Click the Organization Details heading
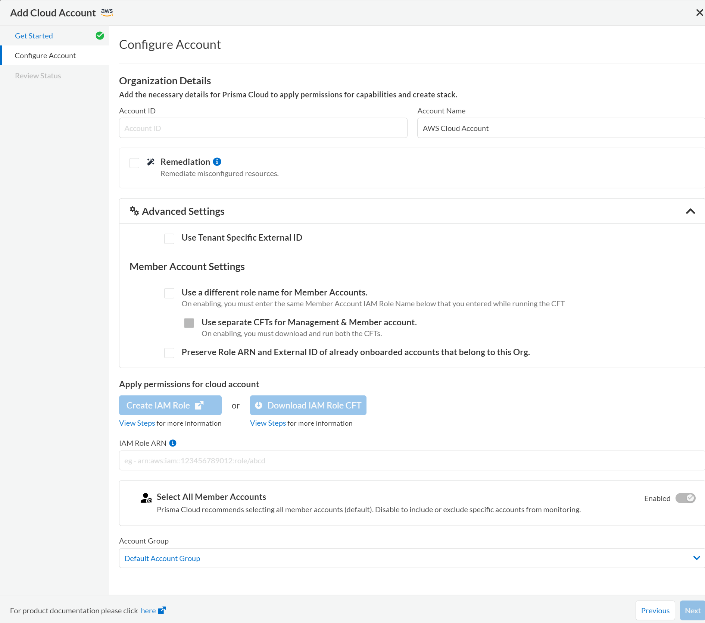The width and height of the screenshot is (705, 623). click(165, 81)
